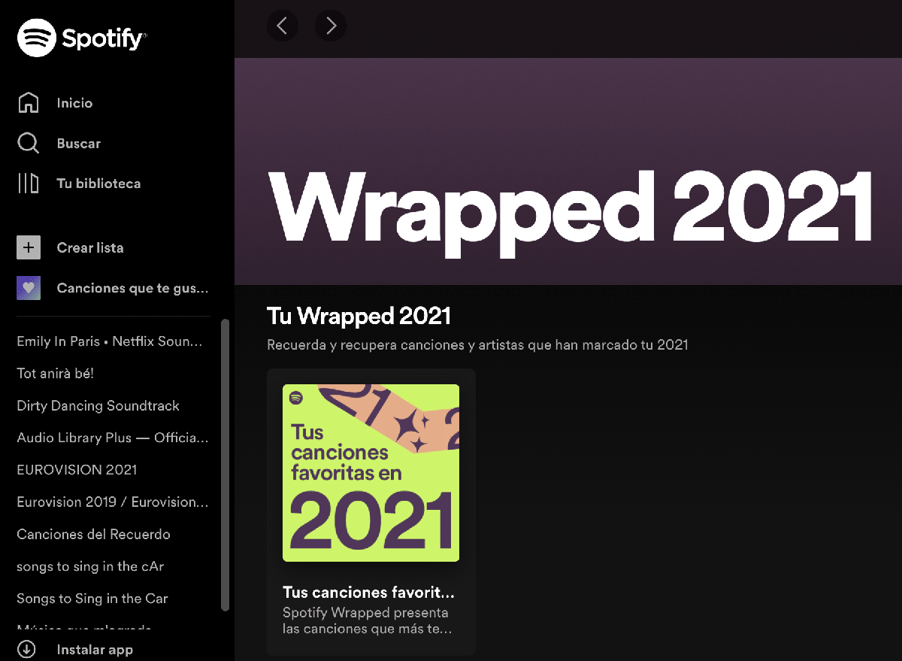The image size is (902, 661).
Task: Select the Tot anirà bé! playlist
Action: pyautogui.click(x=55, y=373)
